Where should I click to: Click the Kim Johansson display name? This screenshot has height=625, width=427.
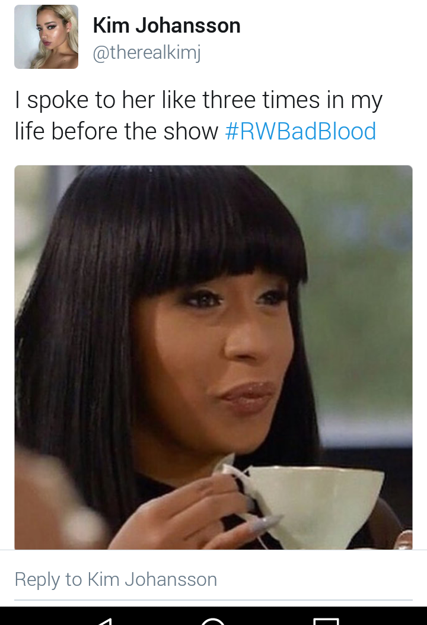coord(167,25)
